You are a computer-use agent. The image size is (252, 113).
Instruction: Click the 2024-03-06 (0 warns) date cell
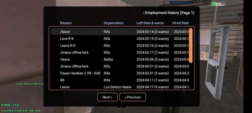point(152,59)
